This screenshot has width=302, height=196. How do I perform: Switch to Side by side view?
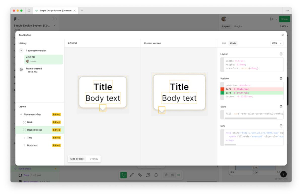(x=77, y=159)
